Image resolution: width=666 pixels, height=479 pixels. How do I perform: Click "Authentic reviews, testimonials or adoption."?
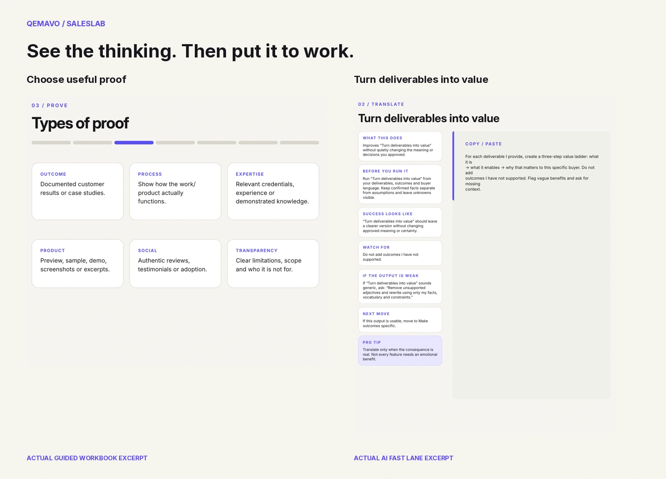click(172, 265)
